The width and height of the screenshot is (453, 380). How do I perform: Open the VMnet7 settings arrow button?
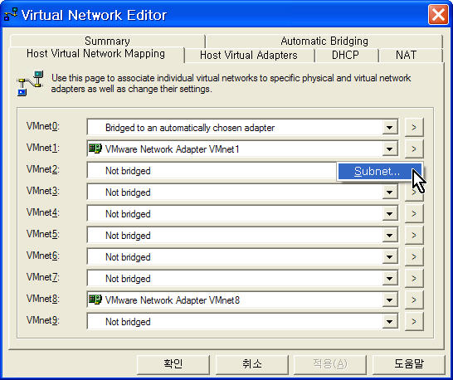pyautogui.click(x=414, y=278)
